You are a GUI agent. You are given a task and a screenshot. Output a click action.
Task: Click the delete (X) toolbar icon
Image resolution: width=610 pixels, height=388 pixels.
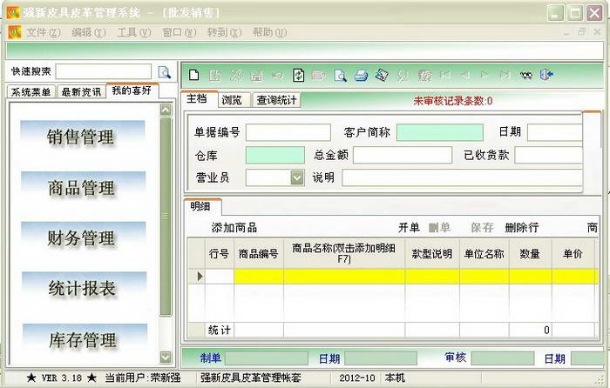tap(236, 75)
